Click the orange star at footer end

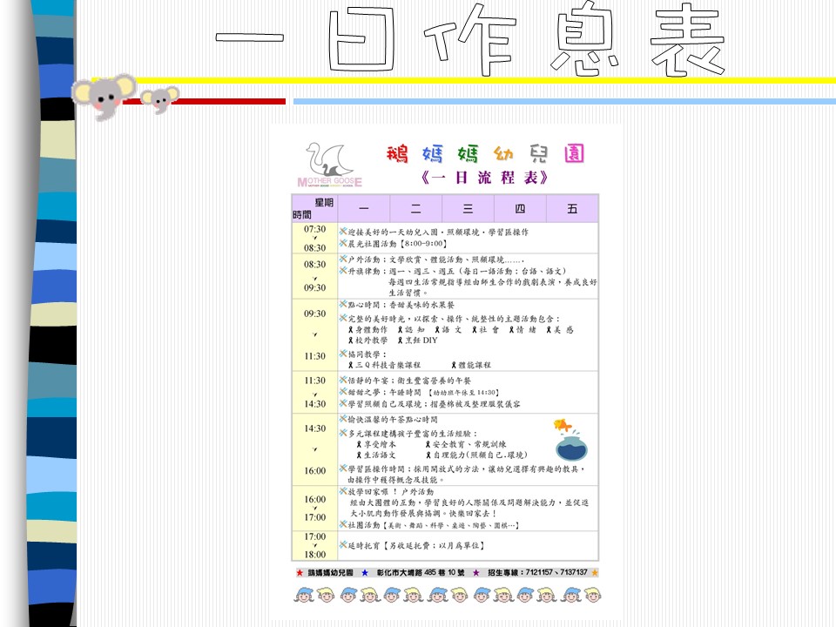(x=595, y=573)
